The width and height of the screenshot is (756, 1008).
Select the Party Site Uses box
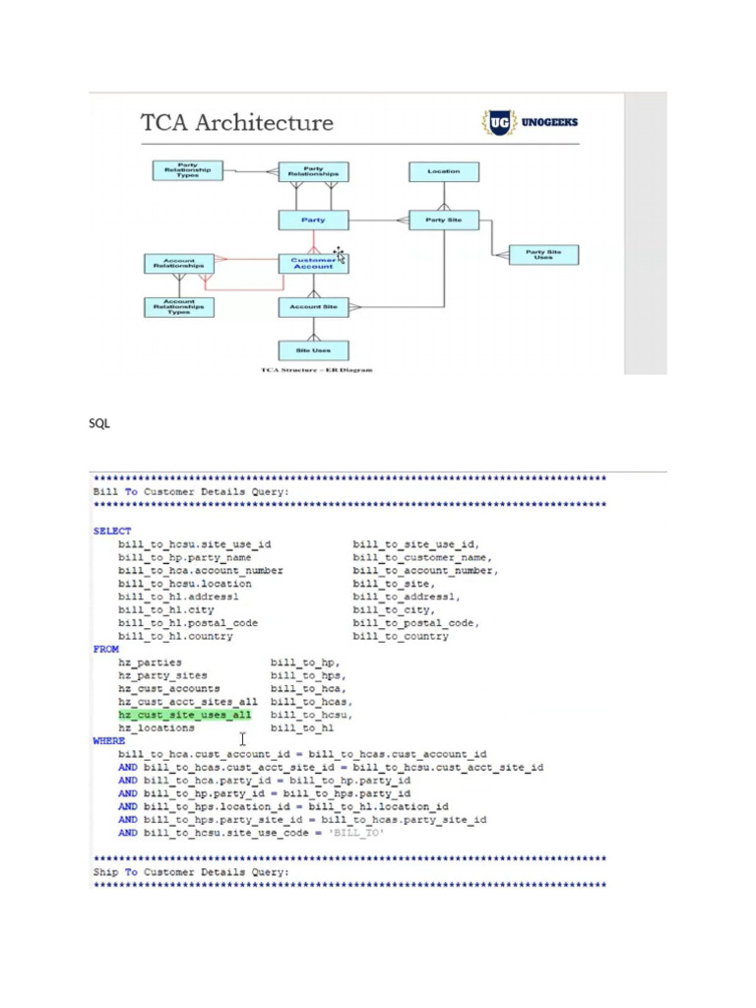[543, 255]
